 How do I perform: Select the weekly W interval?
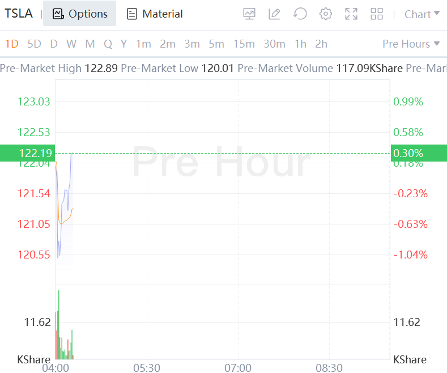pyautogui.click(x=71, y=44)
